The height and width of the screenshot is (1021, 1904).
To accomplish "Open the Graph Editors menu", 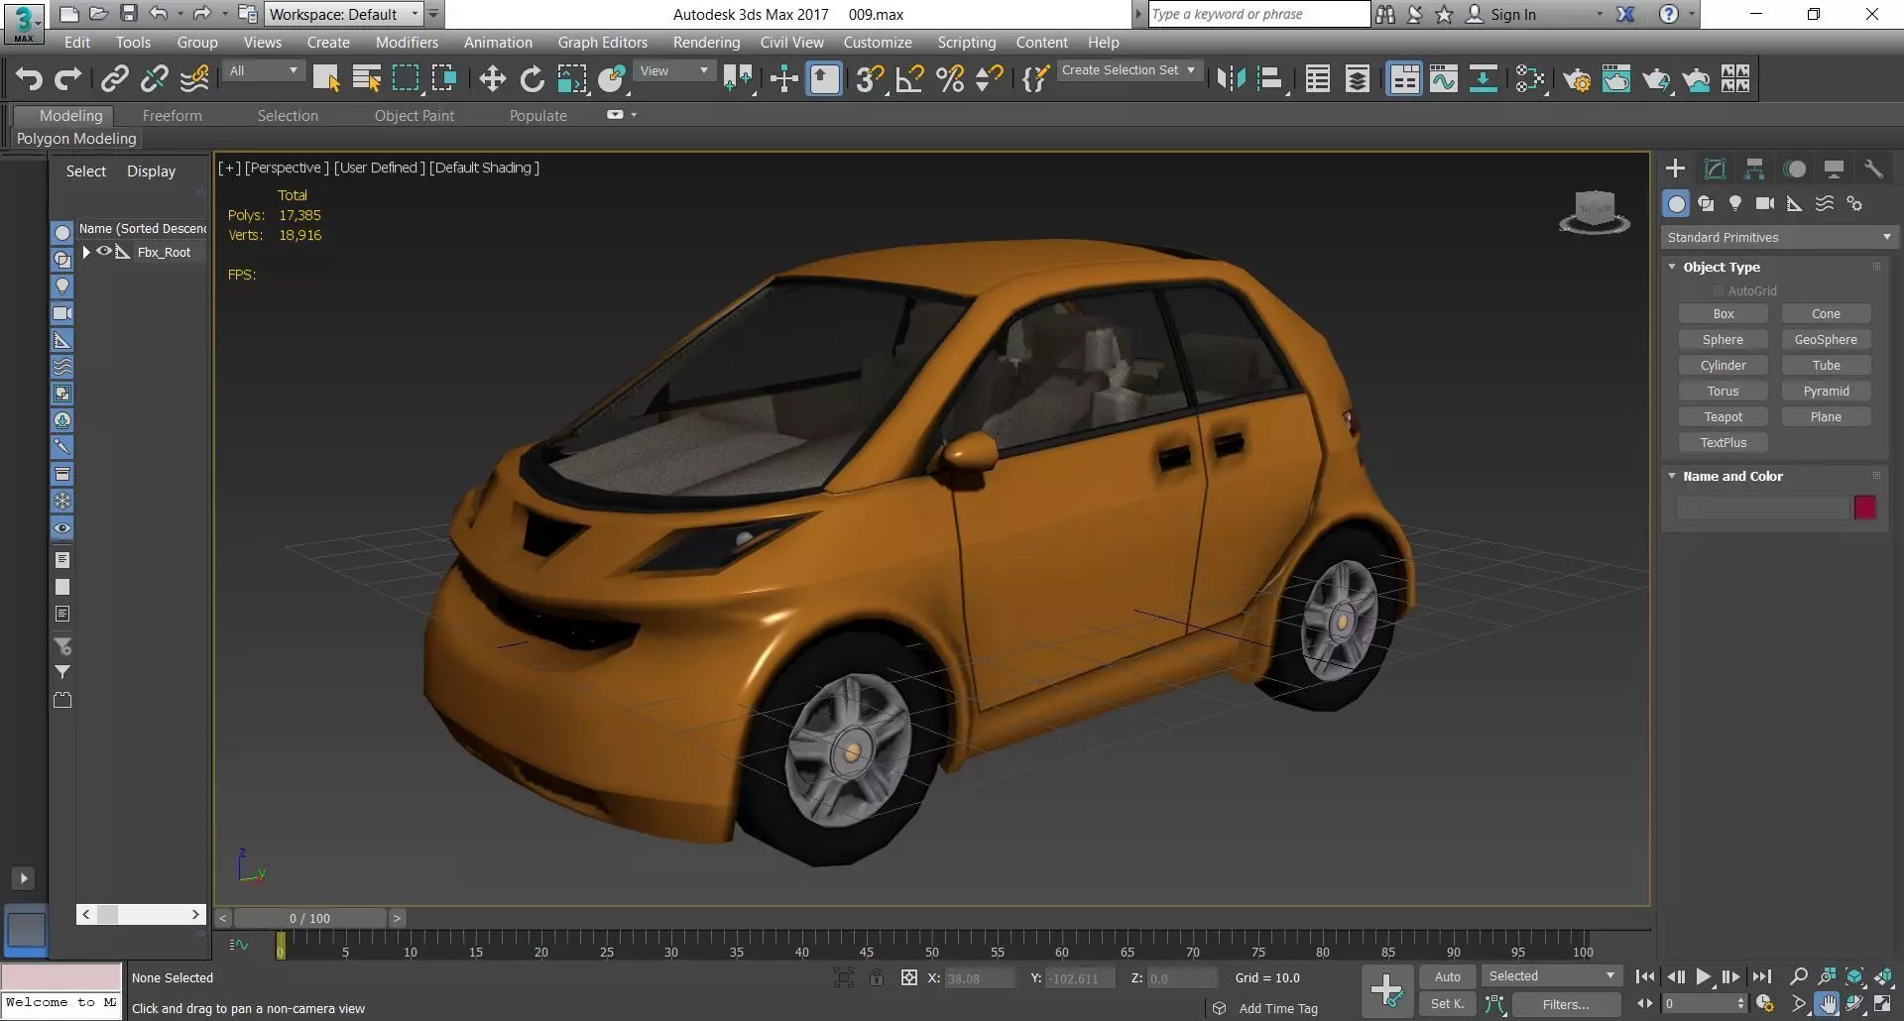I will [x=602, y=42].
